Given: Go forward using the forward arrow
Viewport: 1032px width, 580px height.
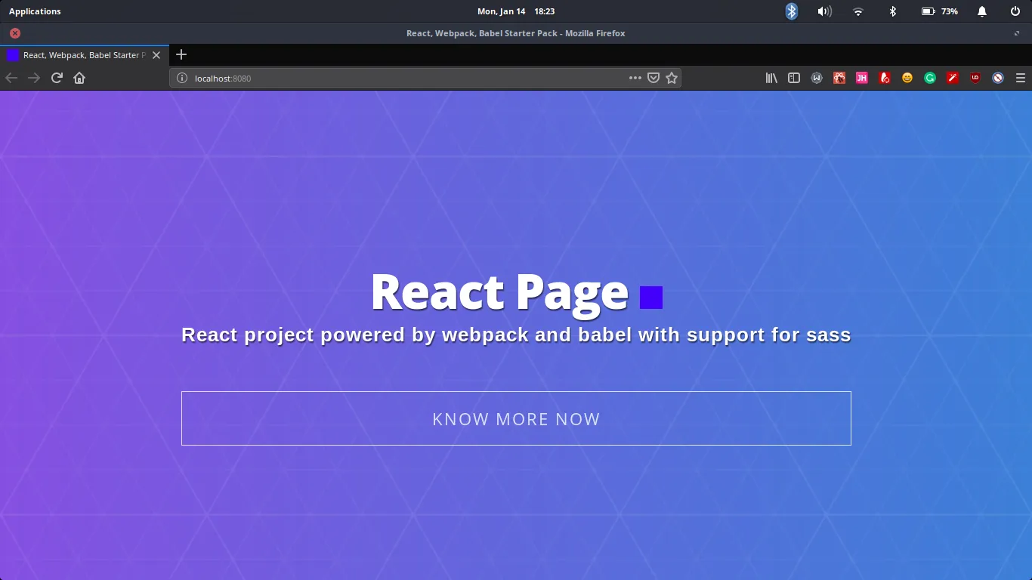Looking at the screenshot, I should [x=34, y=78].
